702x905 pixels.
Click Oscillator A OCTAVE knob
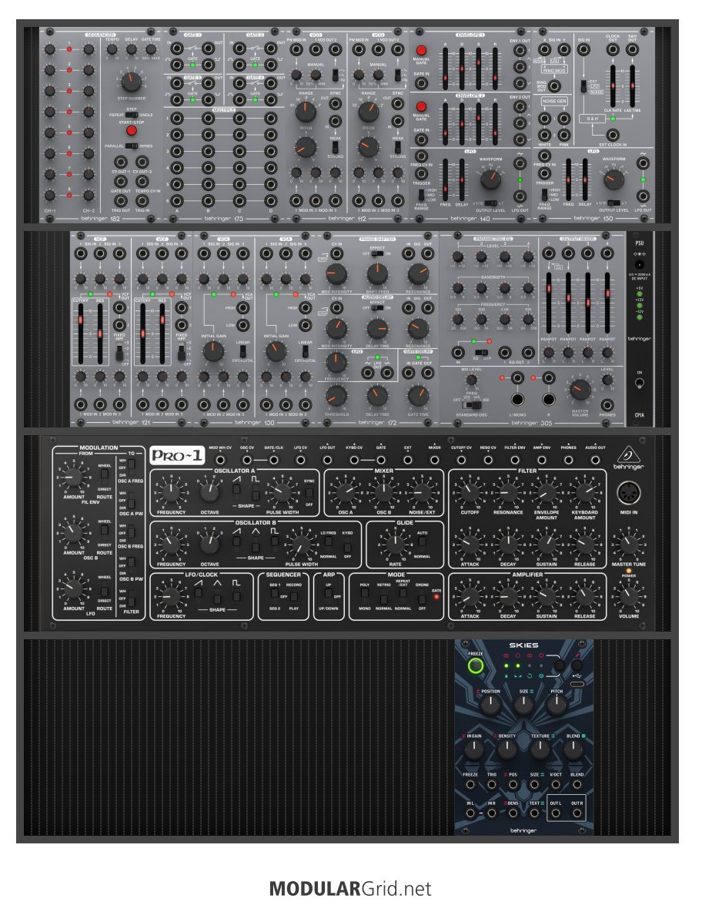209,493
